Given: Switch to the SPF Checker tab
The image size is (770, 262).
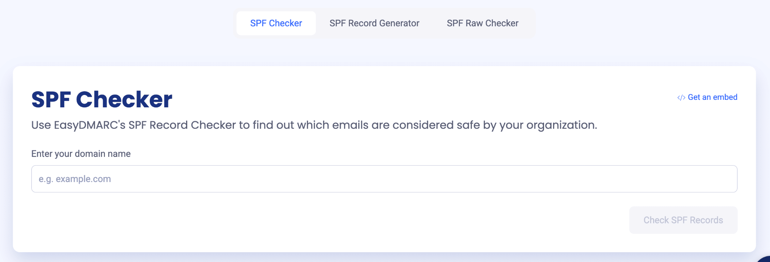Looking at the screenshot, I should point(276,23).
